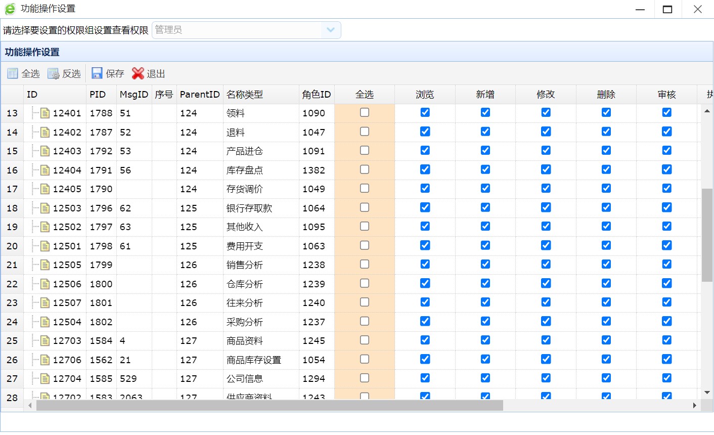Click the horizontal scrollbar thumb
This screenshot has height=435, width=714.
[x=270, y=405]
